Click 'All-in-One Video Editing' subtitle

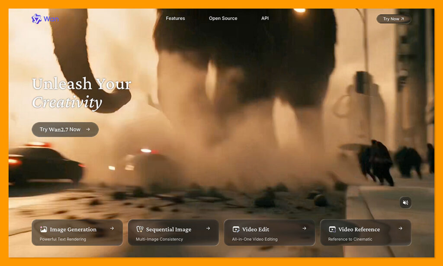coord(254,239)
